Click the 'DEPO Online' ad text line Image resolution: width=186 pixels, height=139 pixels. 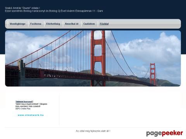[x=23, y=108]
